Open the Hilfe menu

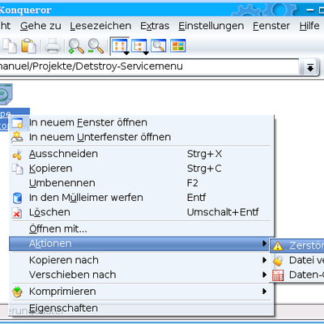tap(309, 26)
